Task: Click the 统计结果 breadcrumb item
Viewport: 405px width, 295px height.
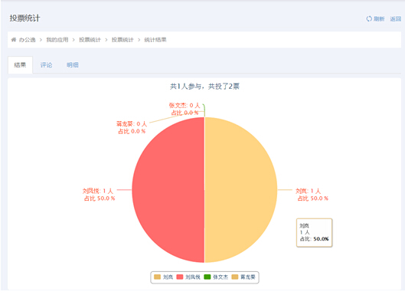Action: 155,40
